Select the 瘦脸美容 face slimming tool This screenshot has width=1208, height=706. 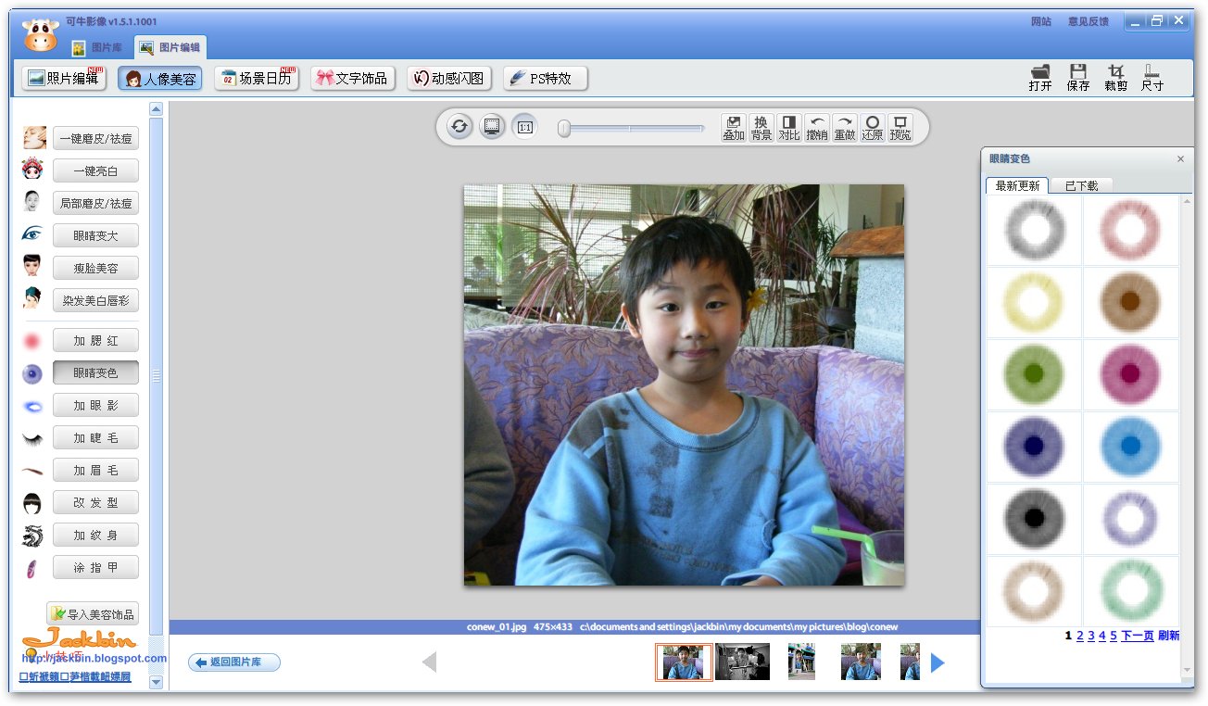click(95, 268)
